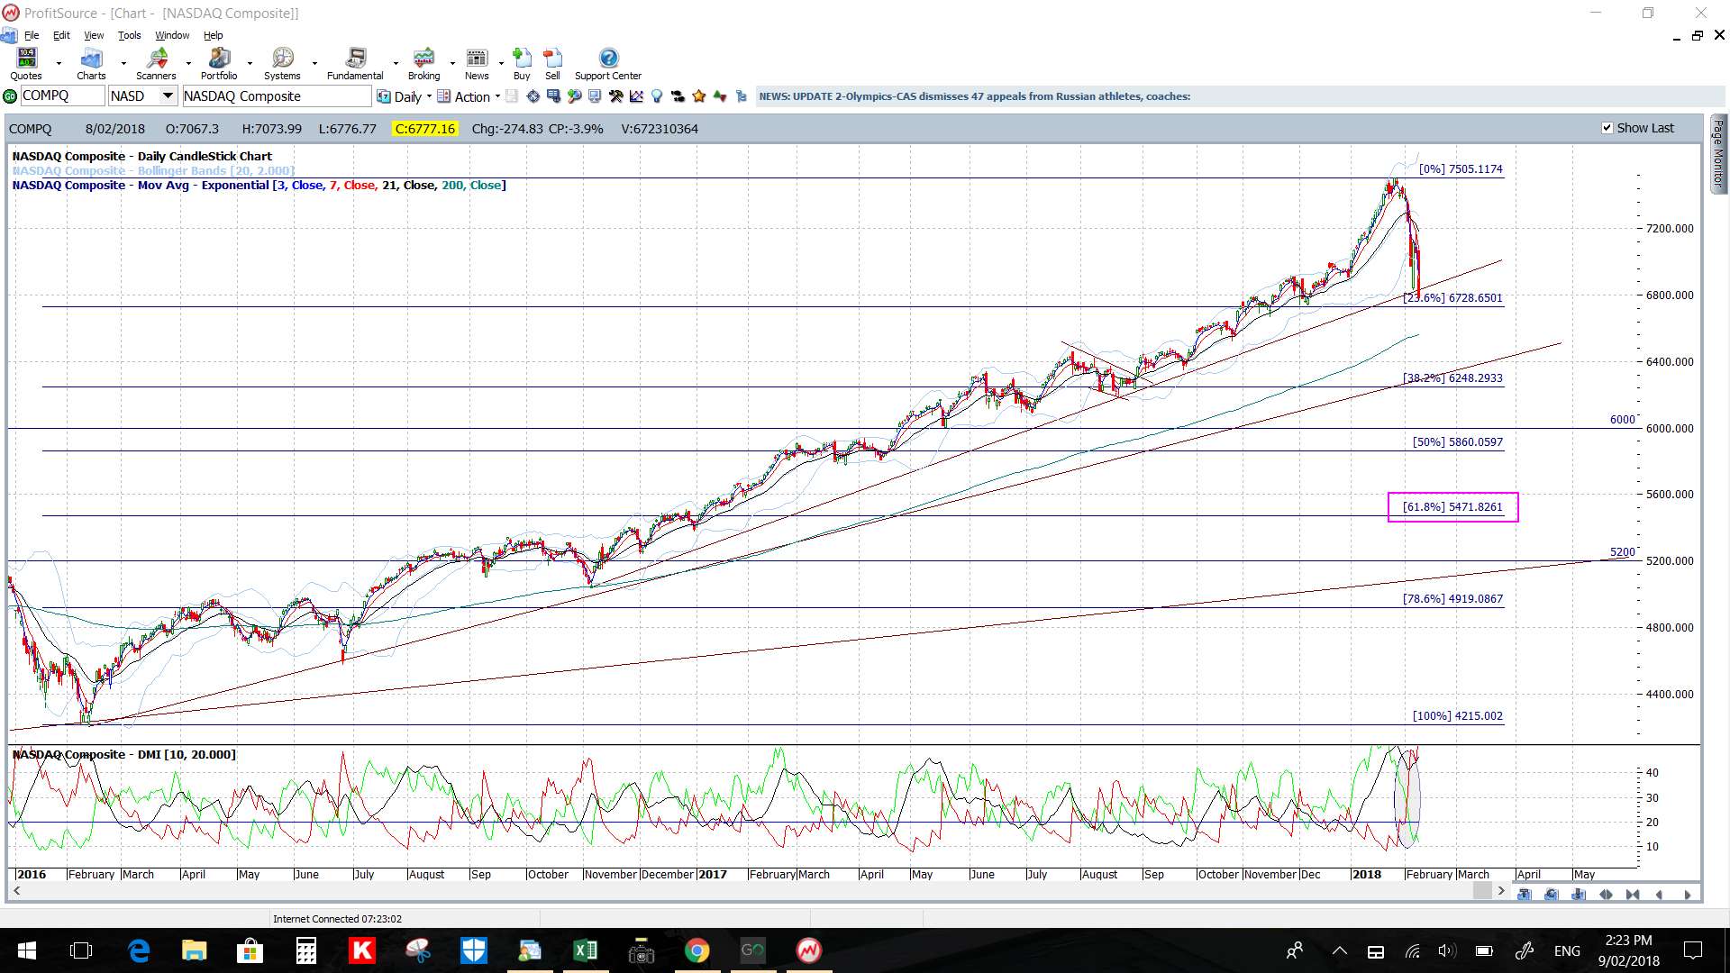The width and height of the screenshot is (1730, 973).
Task: Click the chart scrollbar left arrow
Action: pyautogui.click(x=16, y=891)
